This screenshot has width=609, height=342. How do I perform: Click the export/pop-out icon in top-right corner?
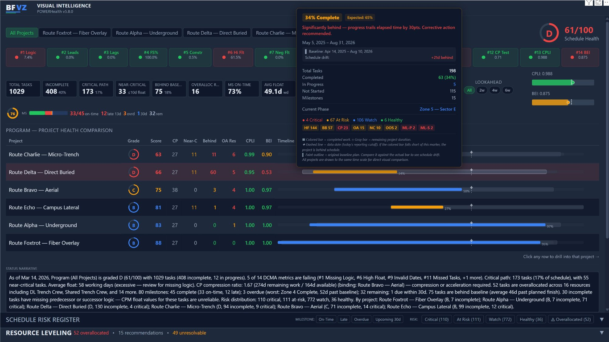pos(597,3)
